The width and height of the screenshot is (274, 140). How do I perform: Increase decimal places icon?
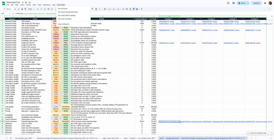coord(48,9)
